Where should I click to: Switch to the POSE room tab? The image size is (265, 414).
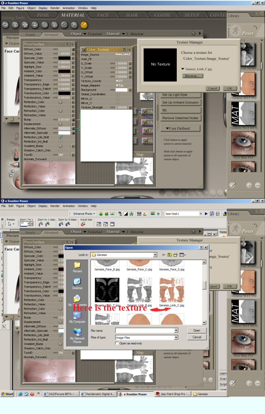pos(43,15)
